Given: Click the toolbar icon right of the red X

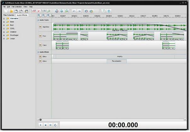Looking at the screenshot, I should (43, 11).
